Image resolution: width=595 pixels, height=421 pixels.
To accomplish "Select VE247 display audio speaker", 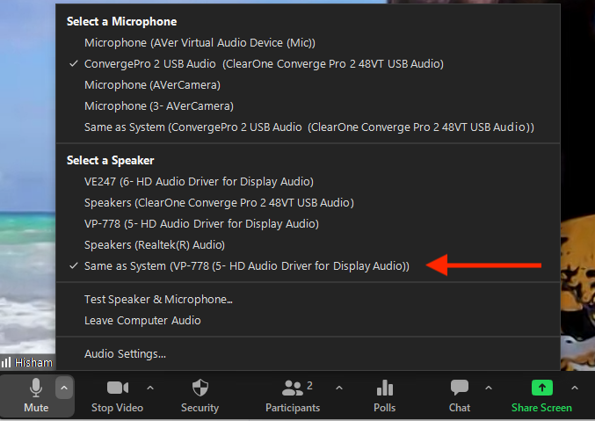I will (308, 181).
